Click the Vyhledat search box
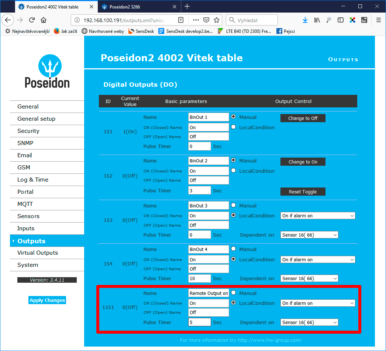386x351 pixels. pyautogui.click(x=252, y=20)
